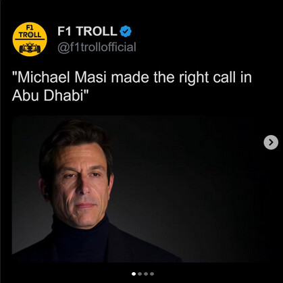The width and height of the screenshot is (283, 283).
Task: Switch to the third carousel dot
Action: 146,274
